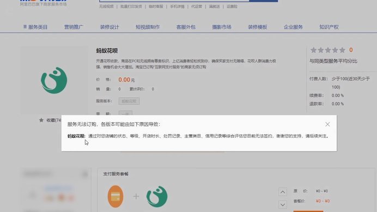Click the 蚂蚁花呗 bold label in dialog
This screenshot has height=212, width=377.
(x=76, y=136)
